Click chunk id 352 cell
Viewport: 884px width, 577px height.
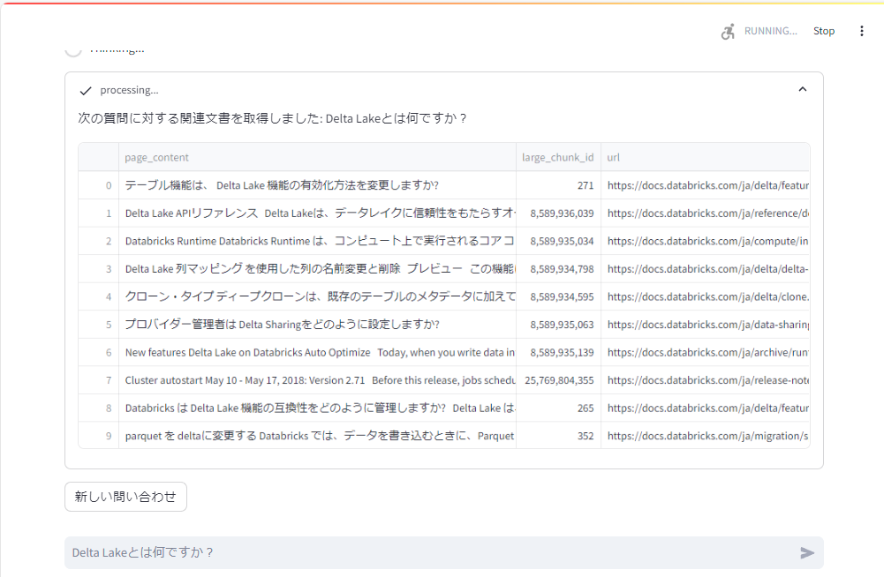[558, 436]
